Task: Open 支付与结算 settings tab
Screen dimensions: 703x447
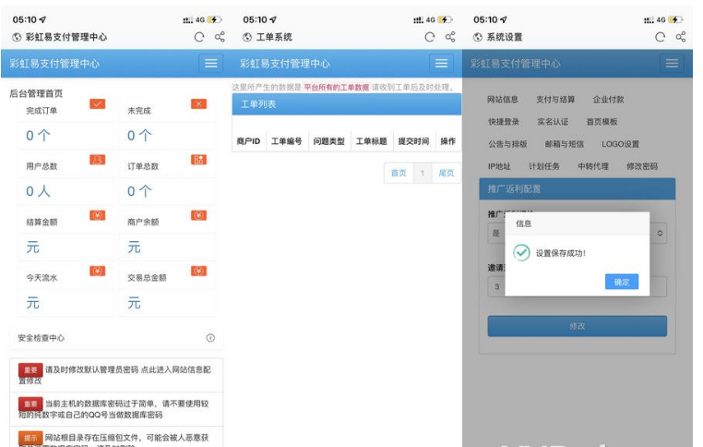Action: coord(555,100)
